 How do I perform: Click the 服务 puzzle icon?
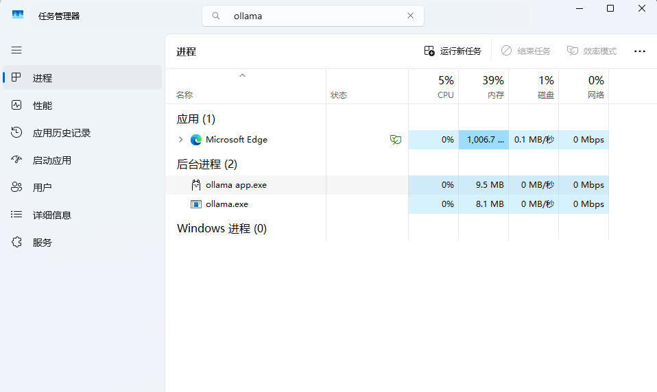[16, 242]
